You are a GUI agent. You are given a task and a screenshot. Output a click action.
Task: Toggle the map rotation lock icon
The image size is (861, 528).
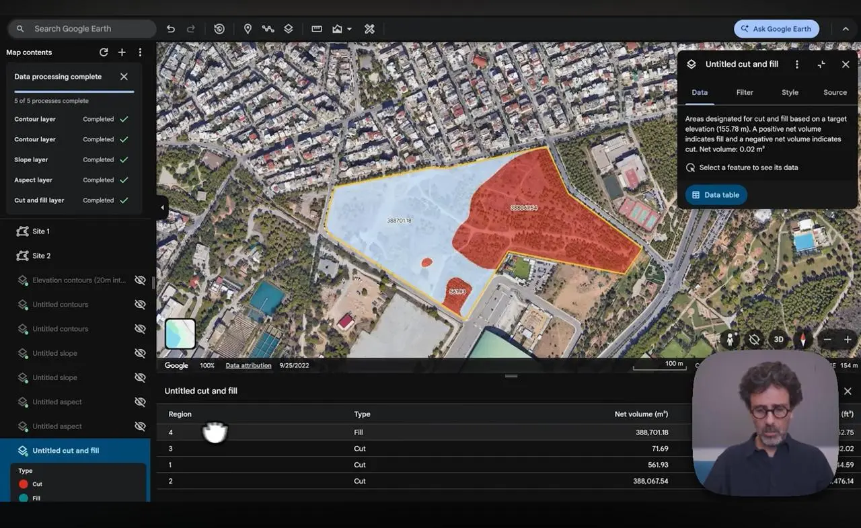click(x=754, y=340)
